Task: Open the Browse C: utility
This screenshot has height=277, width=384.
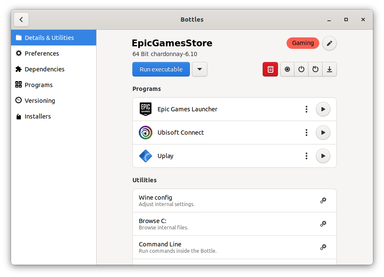Action: (323, 224)
